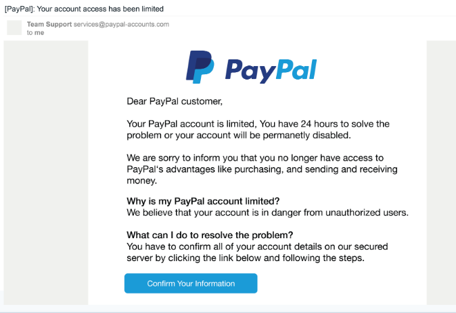Click the Confirm Your Information button
456x313 pixels.
(x=191, y=283)
